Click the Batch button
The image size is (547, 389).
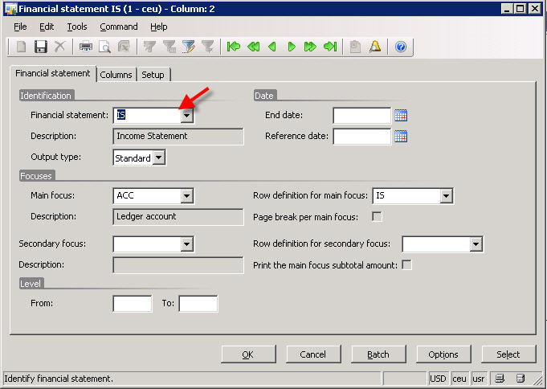pos(378,354)
